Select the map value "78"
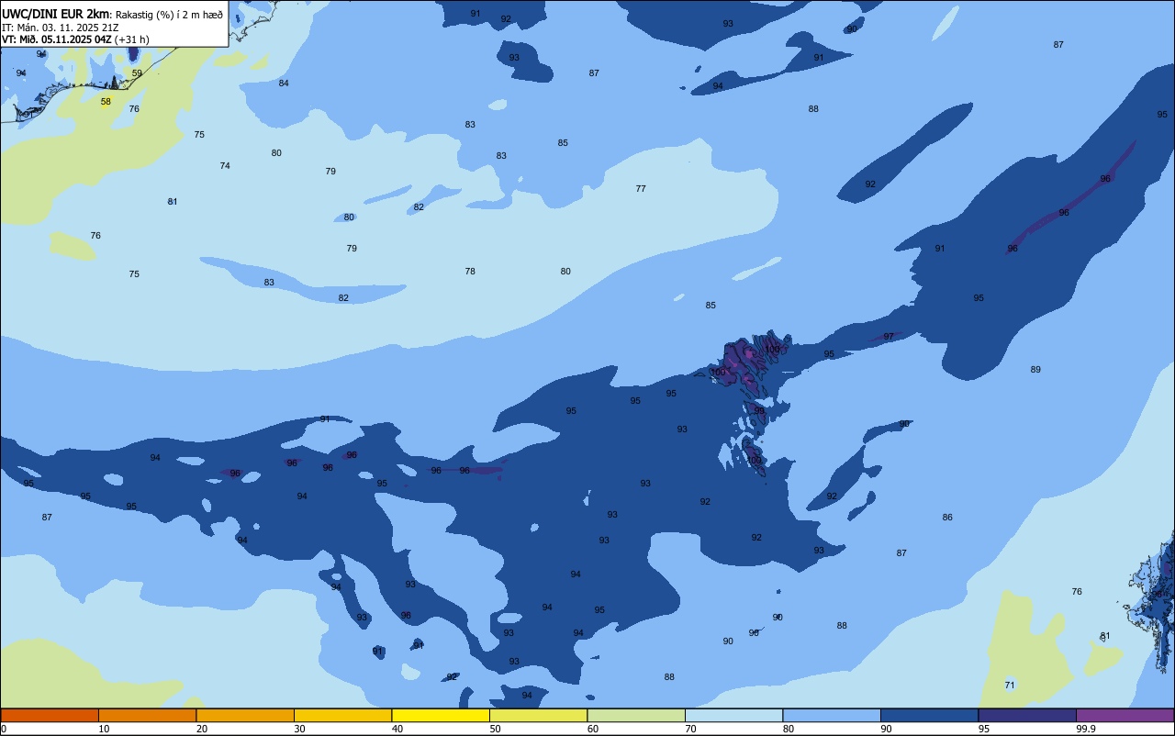1175x736 pixels. (x=470, y=272)
